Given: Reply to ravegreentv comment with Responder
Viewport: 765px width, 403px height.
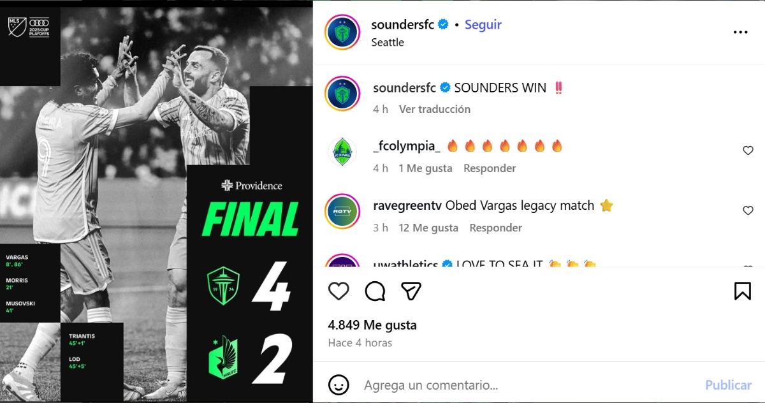Looking at the screenshot, I should pyautogui.click(x=495, y=228).
